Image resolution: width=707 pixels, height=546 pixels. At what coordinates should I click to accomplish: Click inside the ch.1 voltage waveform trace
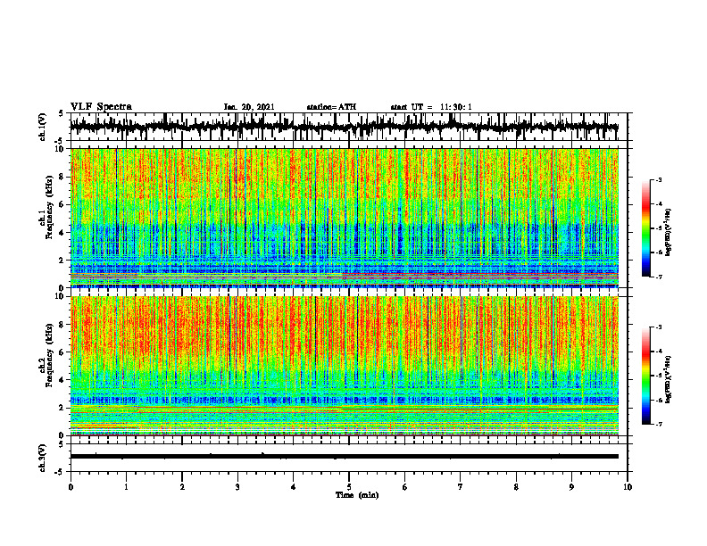[344, 127]
